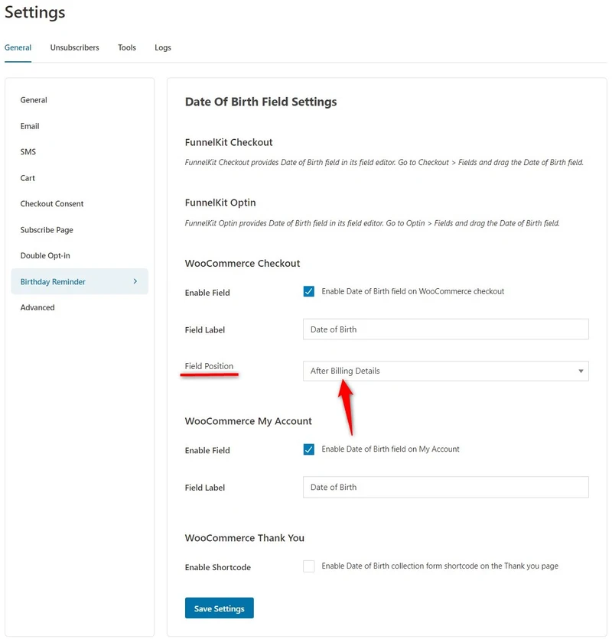Switch to the Unsubscribers tab

pos(75,47)
